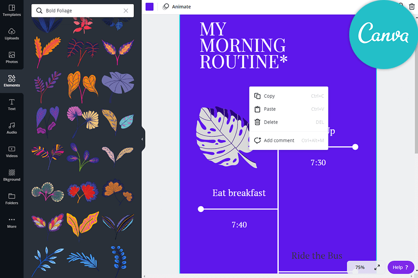
Task: Add the multicolor striped palm leaves element
Action: tap(47, 156)
